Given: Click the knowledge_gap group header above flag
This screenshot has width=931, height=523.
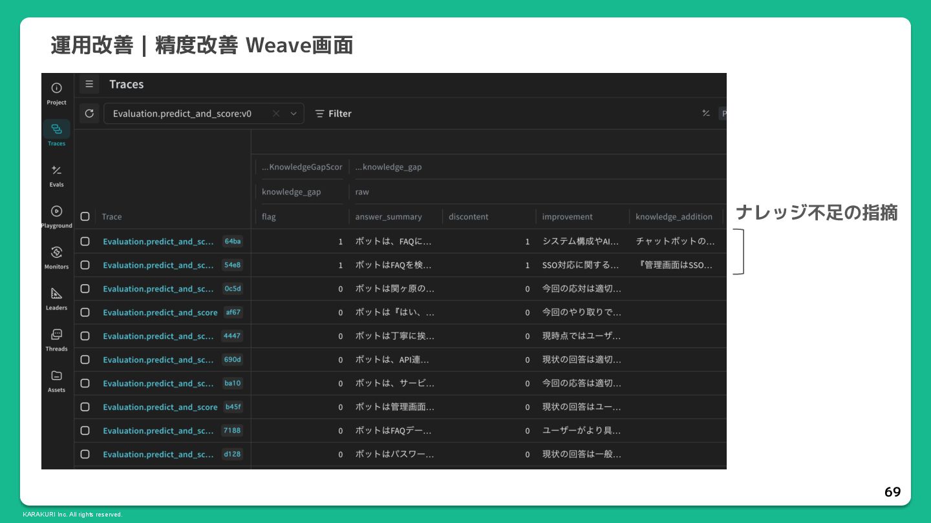Looking at the screenshot, I should coord(292,192).
